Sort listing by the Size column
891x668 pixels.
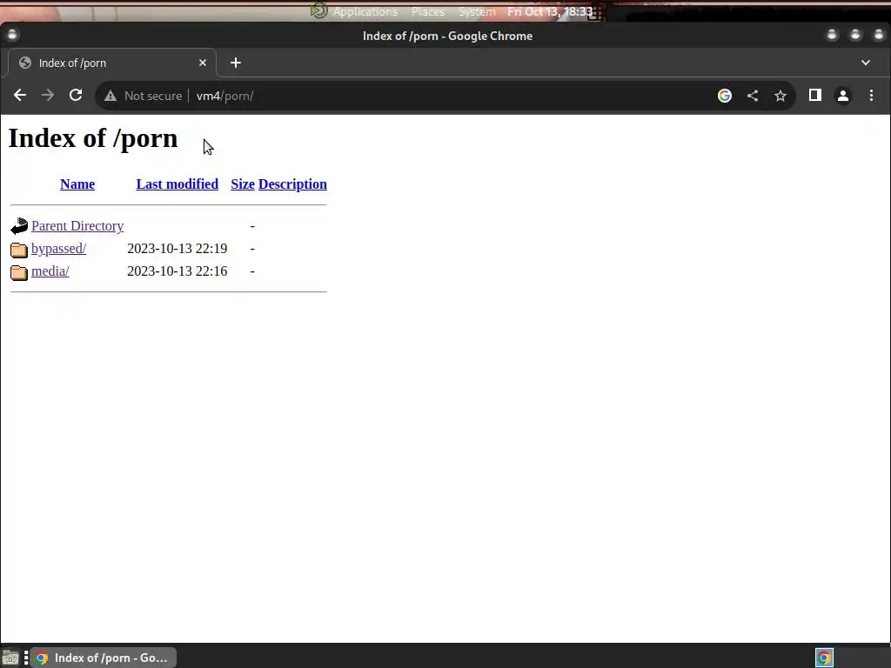click(243, 184)
